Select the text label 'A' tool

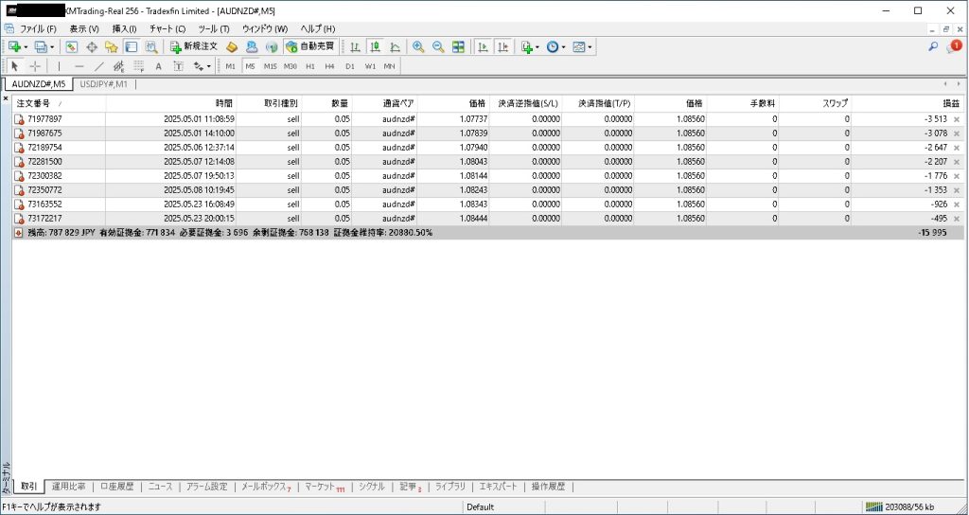coord(158,66)
